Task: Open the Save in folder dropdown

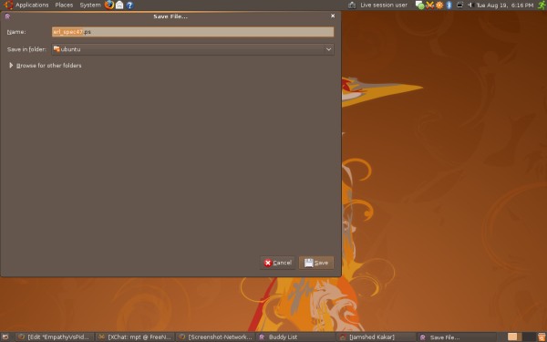Action: coord(192,49)
